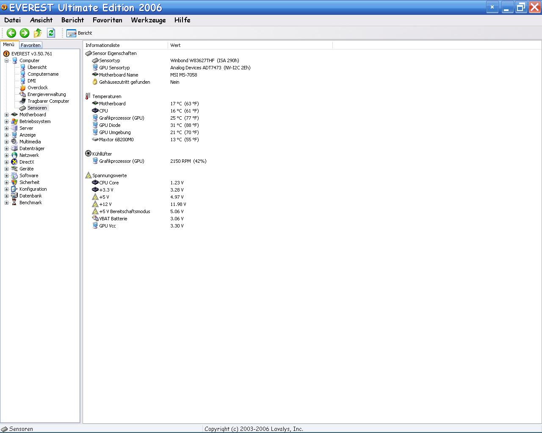Image resolution: width=542 pixels, height=433 pixels.
Task: Click the Informationsliste column header
Action: tap(125, 45)
